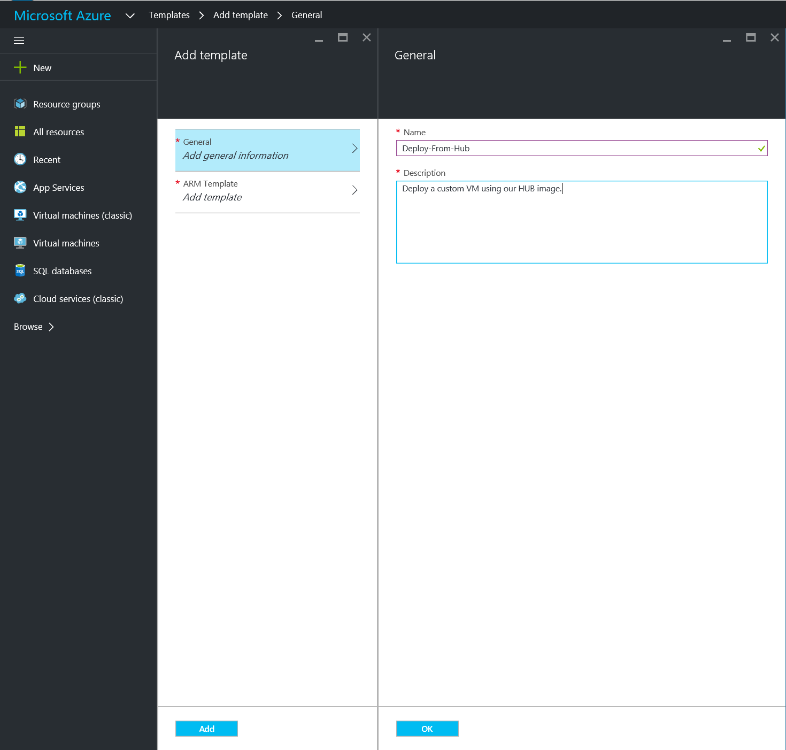
Task: Expand the Microsoft Azure dropdown chevron
Action: [130, 16]
